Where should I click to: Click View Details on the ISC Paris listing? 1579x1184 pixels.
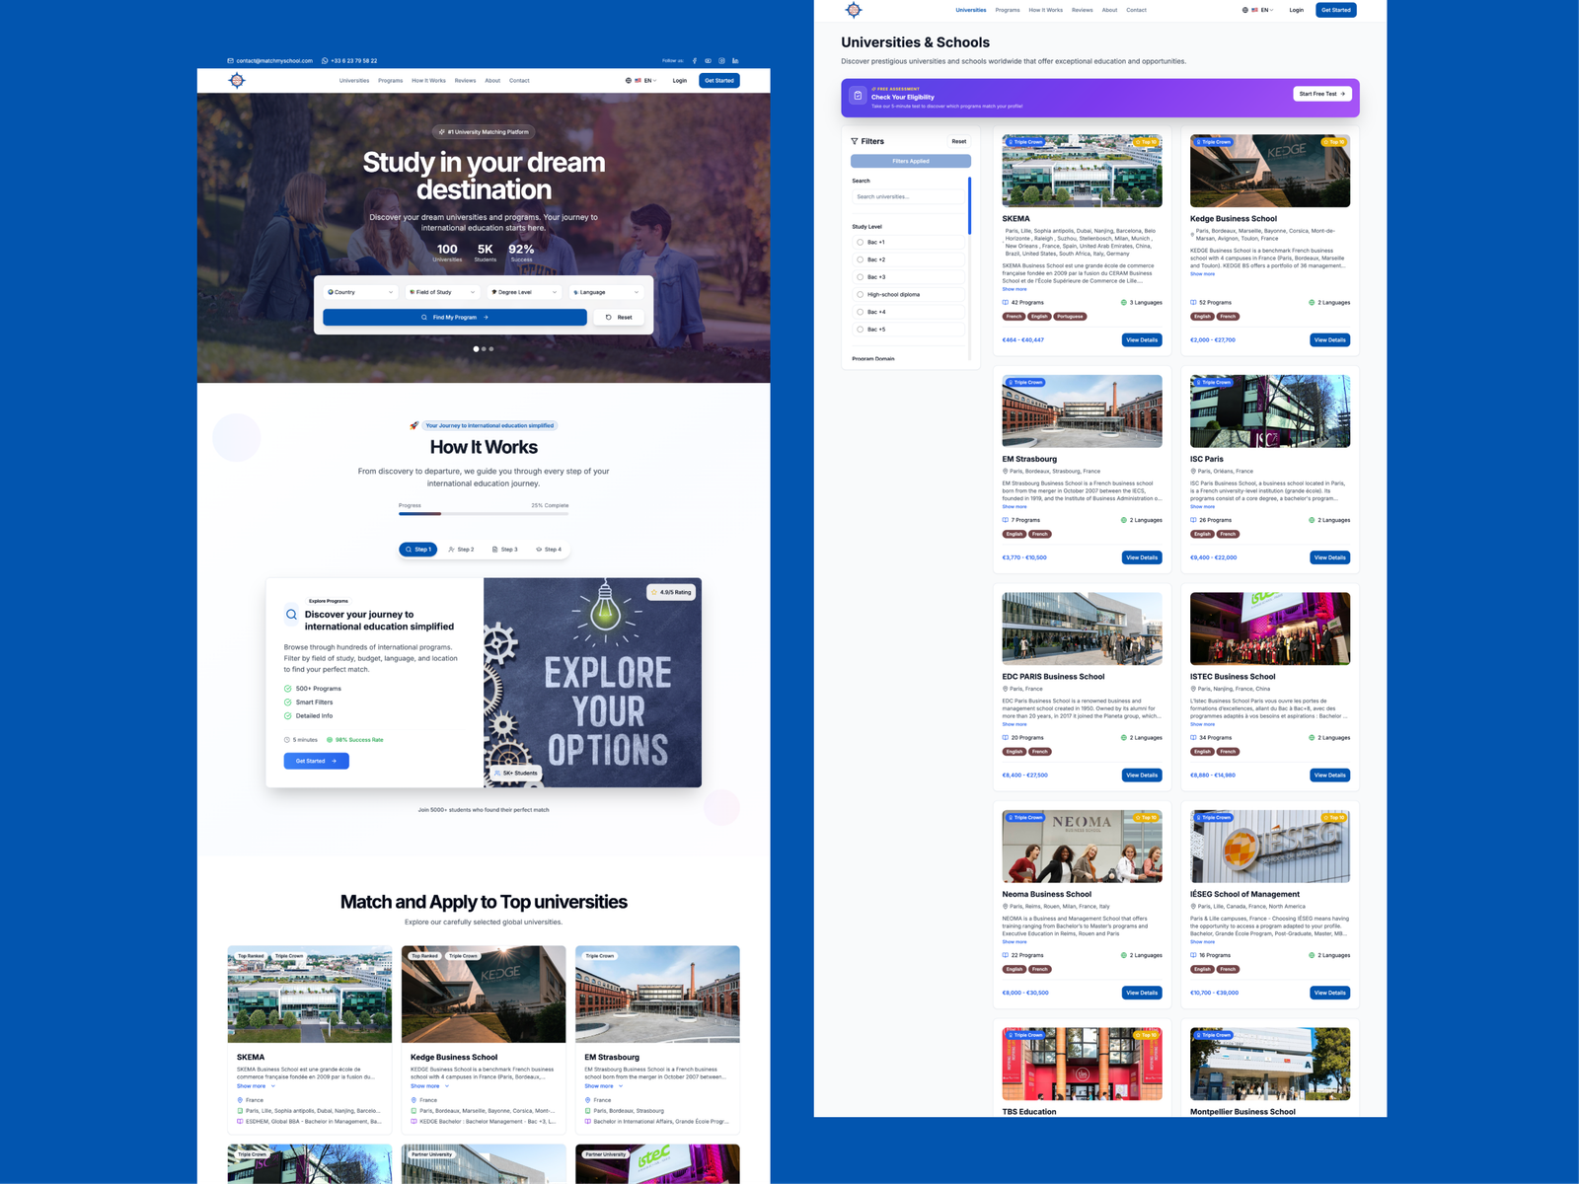pos(1329,557)
